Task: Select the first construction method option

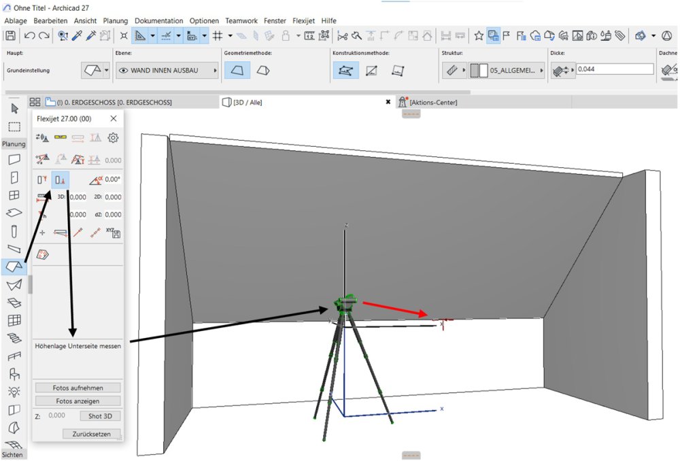Action: (x=345, y=70)
